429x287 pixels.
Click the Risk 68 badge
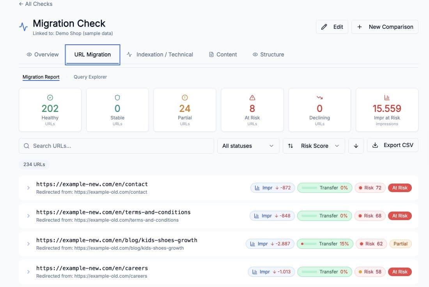tap(370, 216)
